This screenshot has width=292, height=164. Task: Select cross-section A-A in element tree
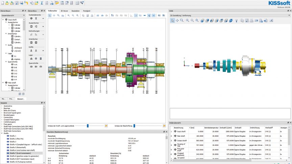16,64
